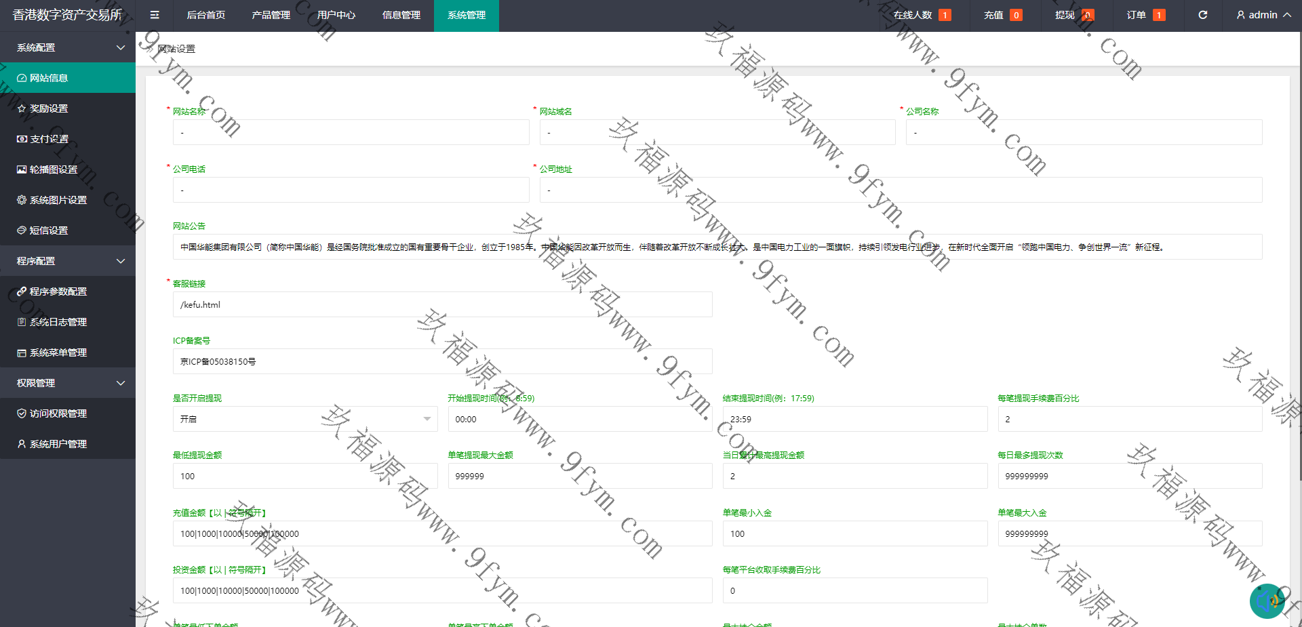Click the refresh icon in top bar
The width and height of the screenshot is (1302, 627).
point(1202,15)
